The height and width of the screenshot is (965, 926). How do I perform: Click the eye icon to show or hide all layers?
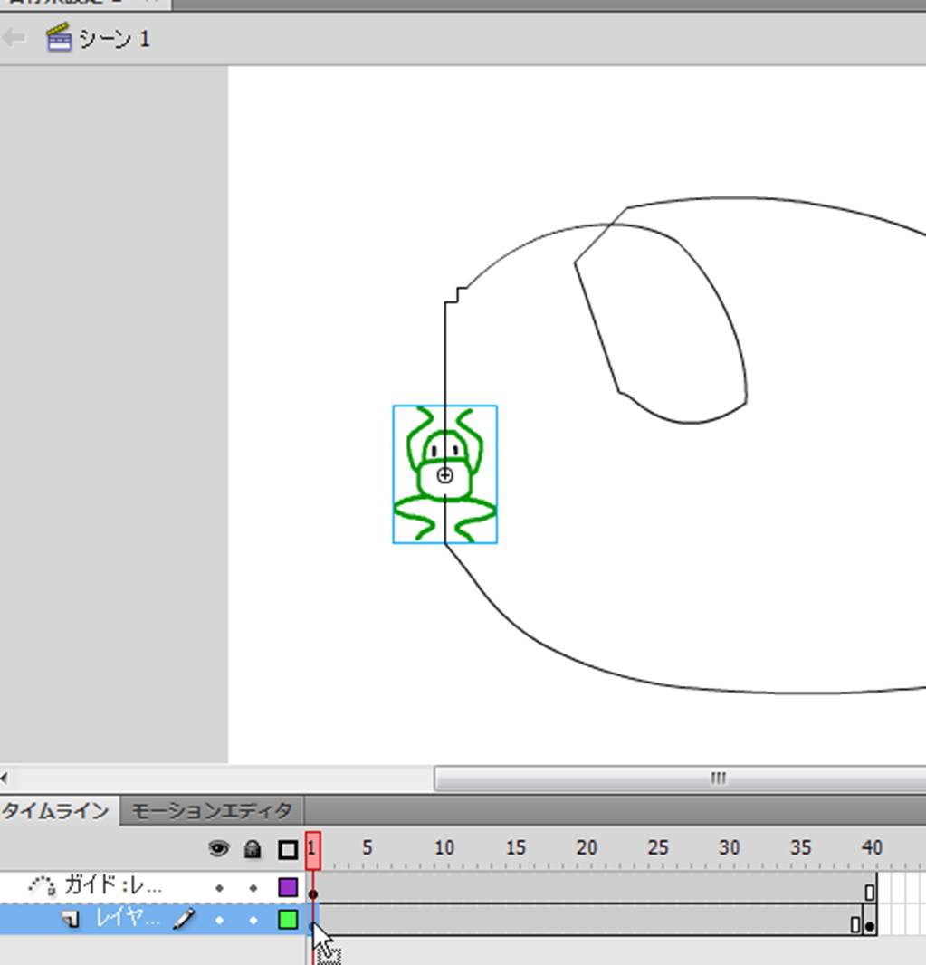coord(218,849)
